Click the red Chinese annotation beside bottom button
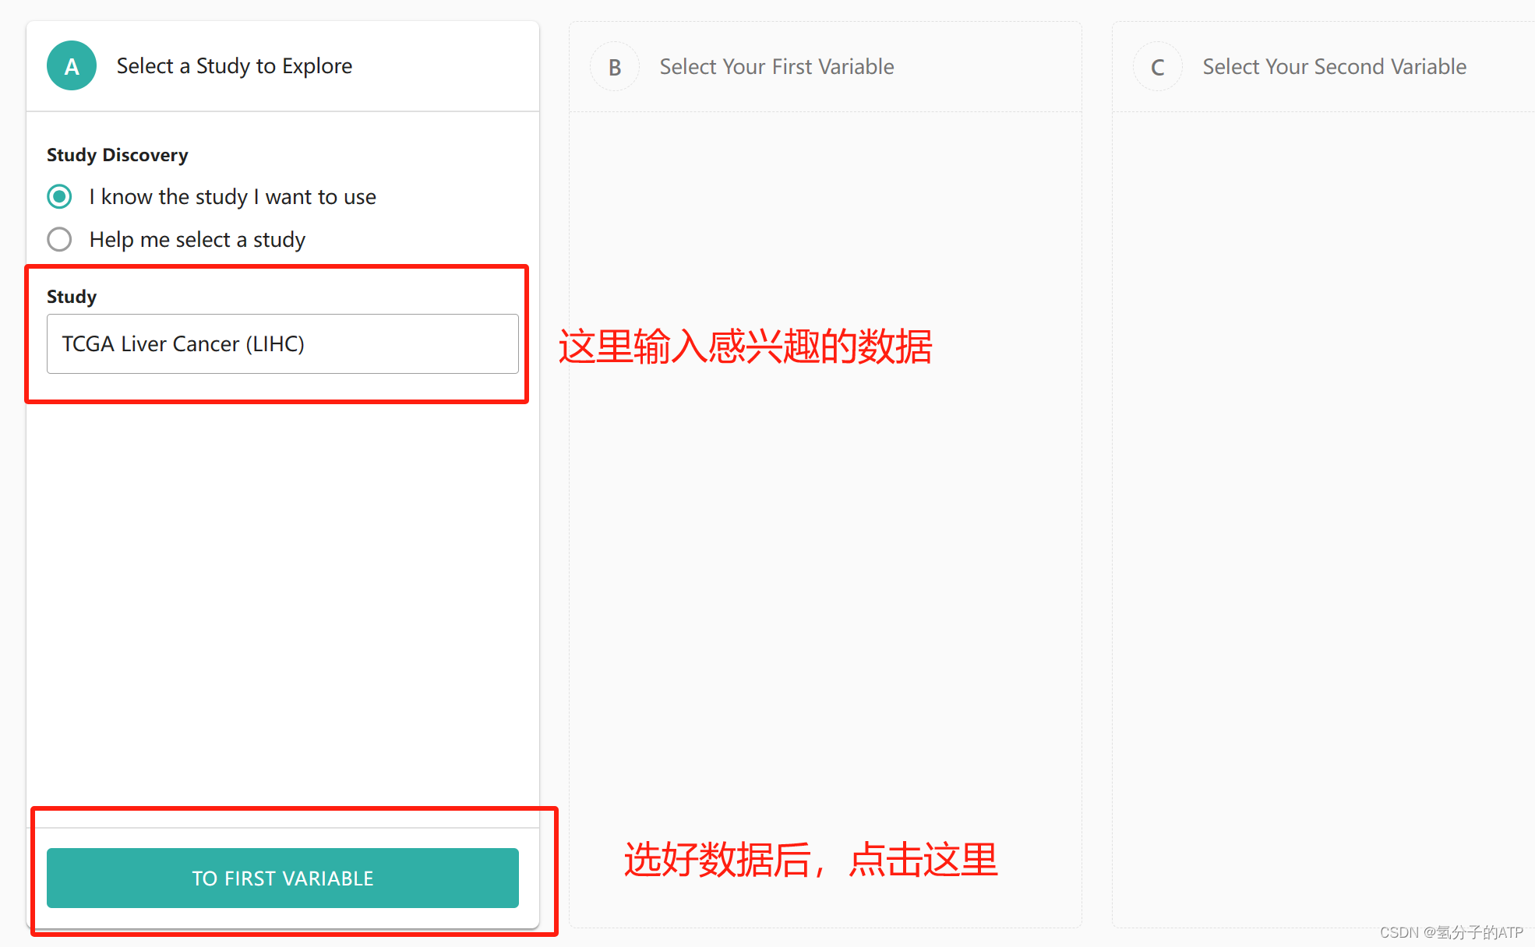 pos(810,861)
